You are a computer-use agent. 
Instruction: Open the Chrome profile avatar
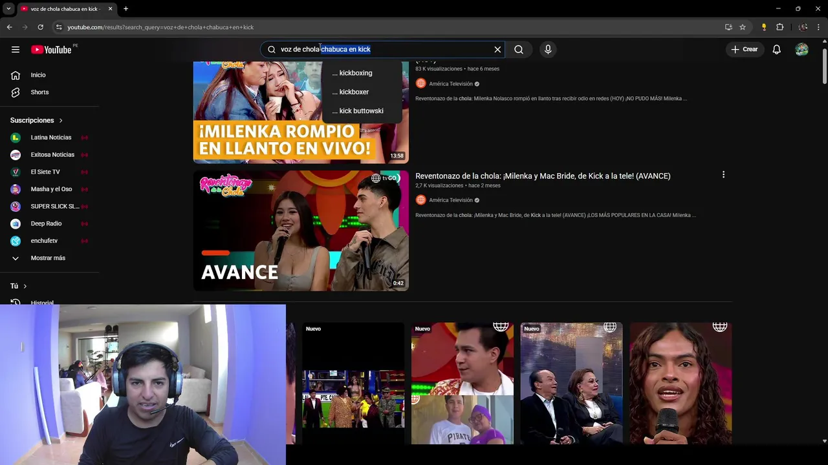pos(803,27)
